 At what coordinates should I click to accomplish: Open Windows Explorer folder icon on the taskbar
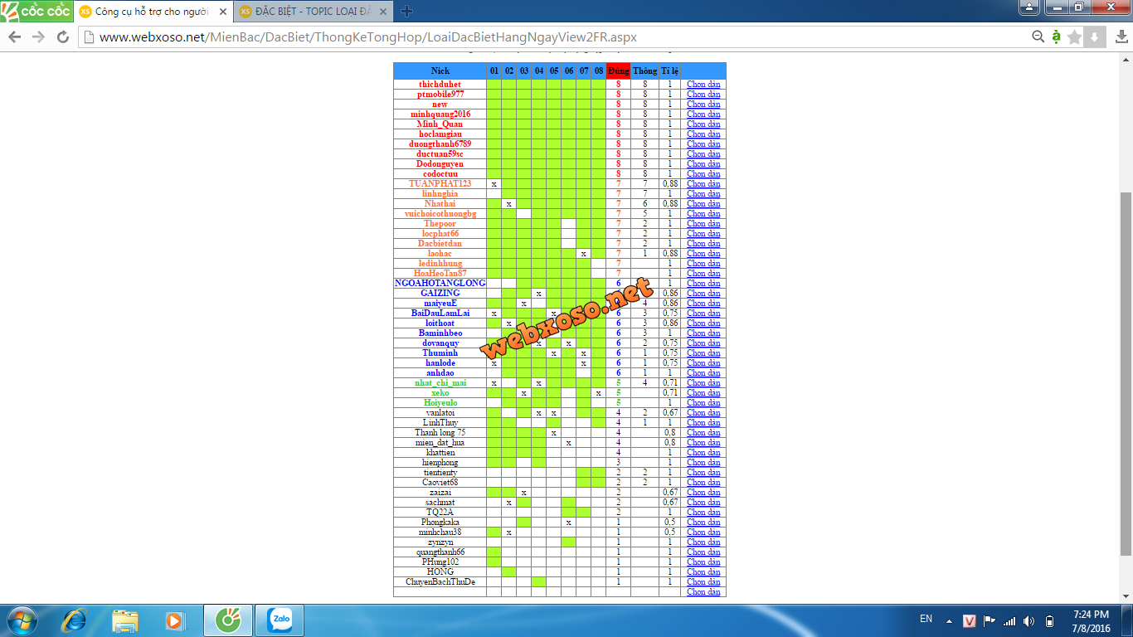(x=125, y=620)
